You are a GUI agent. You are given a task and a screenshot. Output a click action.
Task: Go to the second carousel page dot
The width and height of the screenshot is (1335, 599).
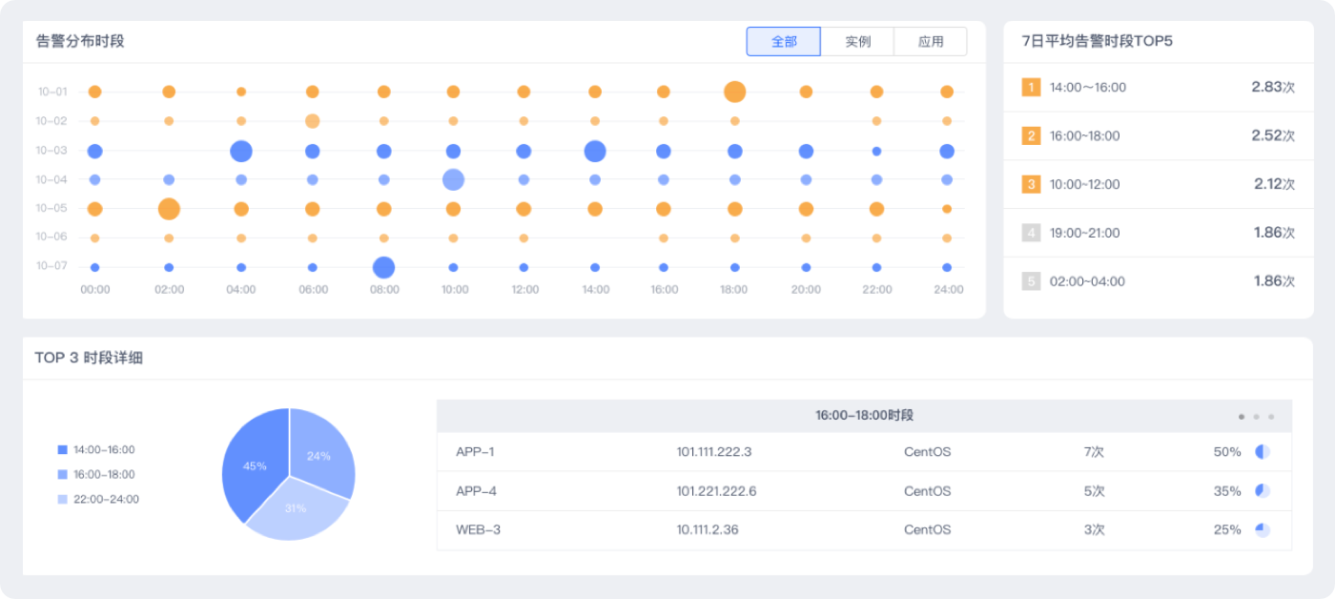click(x=1256, y=417)
